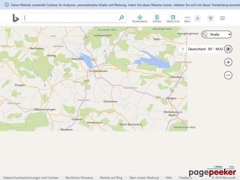Screen dimensions: 240x180
Task: Show Verkehr traffic layer
Action: [x=157, y=18]
